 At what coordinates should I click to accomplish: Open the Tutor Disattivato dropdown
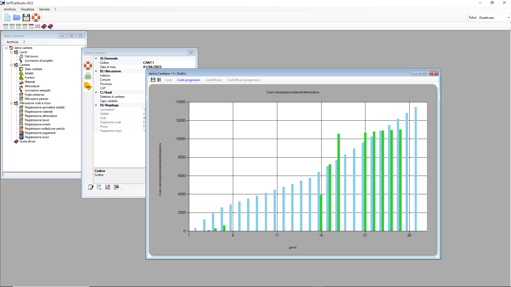click(x=509, y=18)
